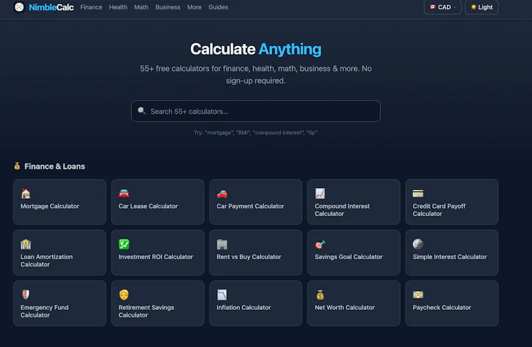Viewport: 532px width, 347px height.
Task: Open Car Lease Calculator title link
Action: pos(148,206)
